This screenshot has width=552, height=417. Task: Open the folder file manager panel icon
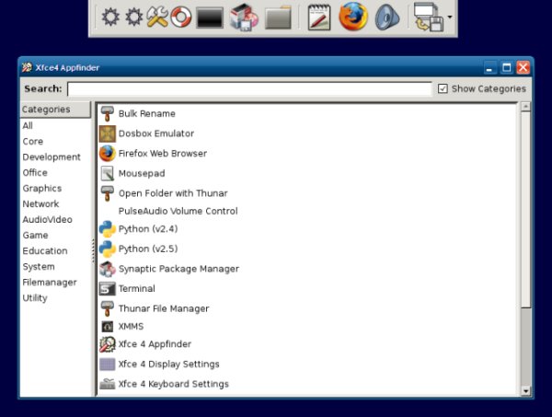tap(278, 17)
